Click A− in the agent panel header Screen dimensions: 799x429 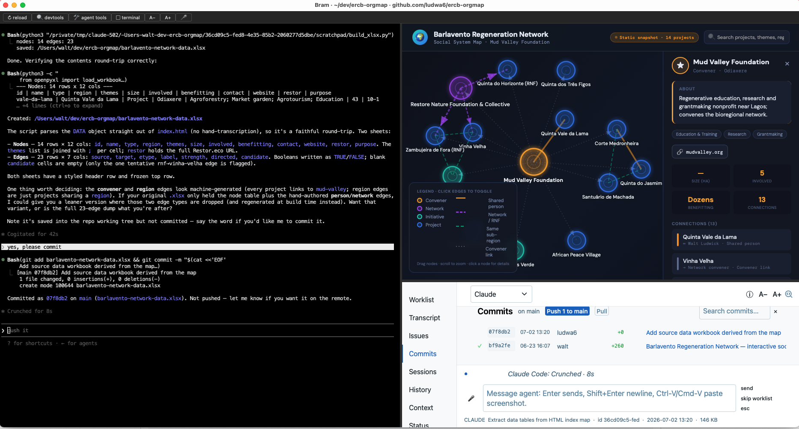pyautogui.click(x=763, y=294)
